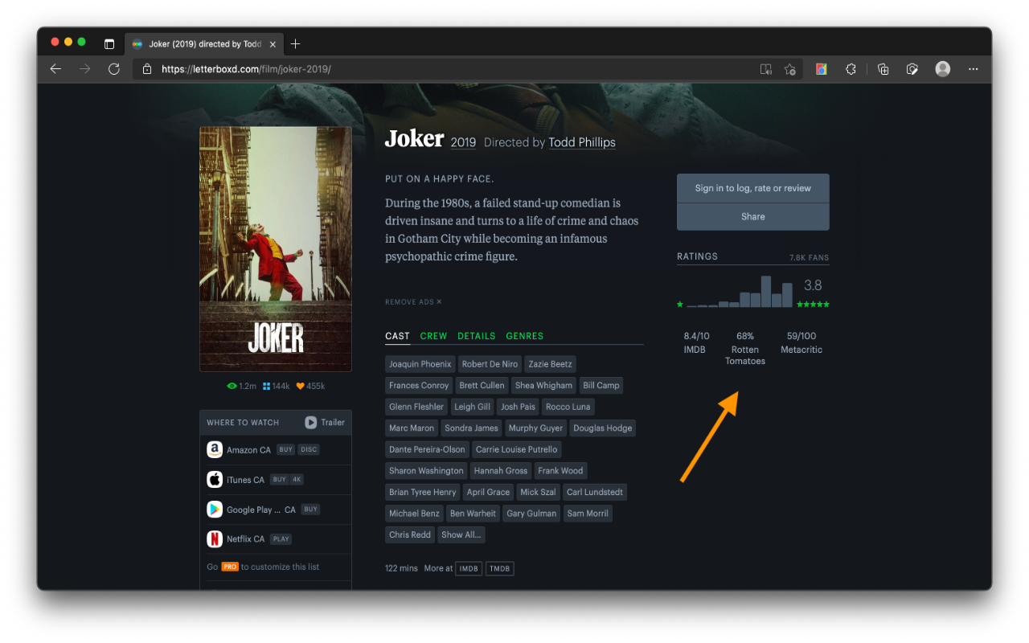Open the 2019 year link
The width and height of the screenshot is (1029, 643).
tap(463, 142)
